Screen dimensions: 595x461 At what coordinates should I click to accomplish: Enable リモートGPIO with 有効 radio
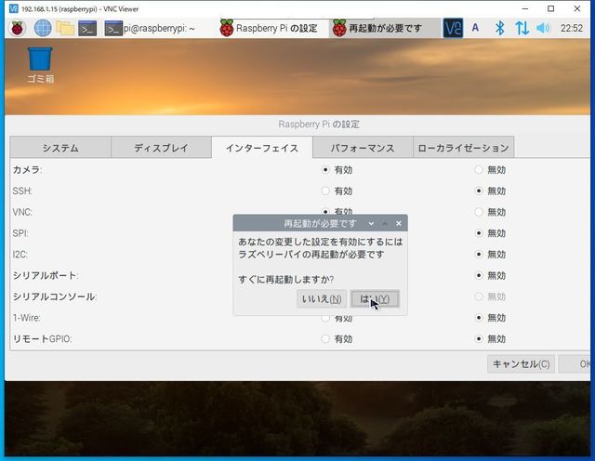coord(325,339)
